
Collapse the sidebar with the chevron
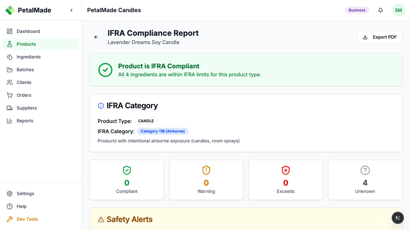pos(71,10)
